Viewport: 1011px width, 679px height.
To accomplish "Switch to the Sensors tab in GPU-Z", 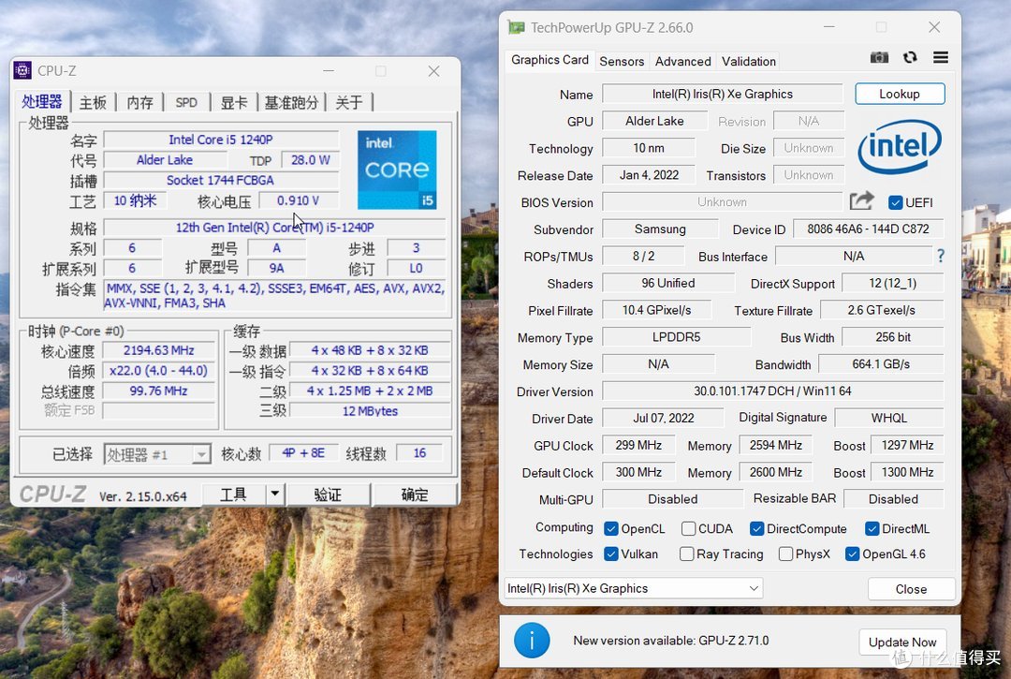I will click(x=622, y=61).
